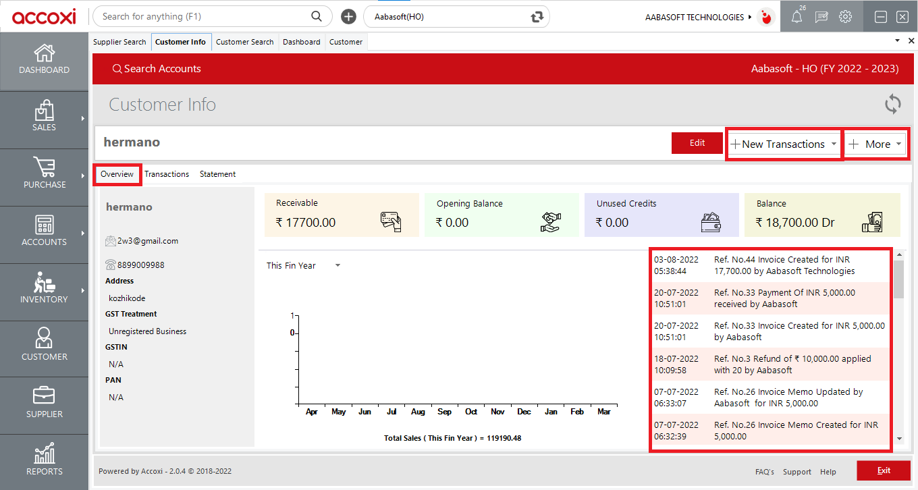Click the Opening Balance handshake icon
This screenshot has width=918, height=490.
551,221
